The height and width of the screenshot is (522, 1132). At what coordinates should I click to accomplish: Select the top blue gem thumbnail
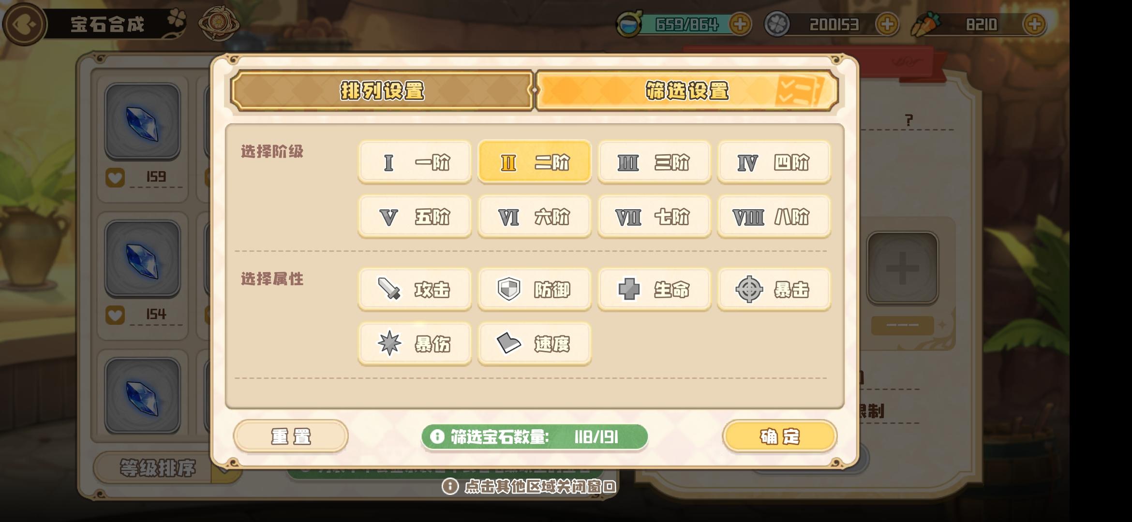(x=142, y=122)
